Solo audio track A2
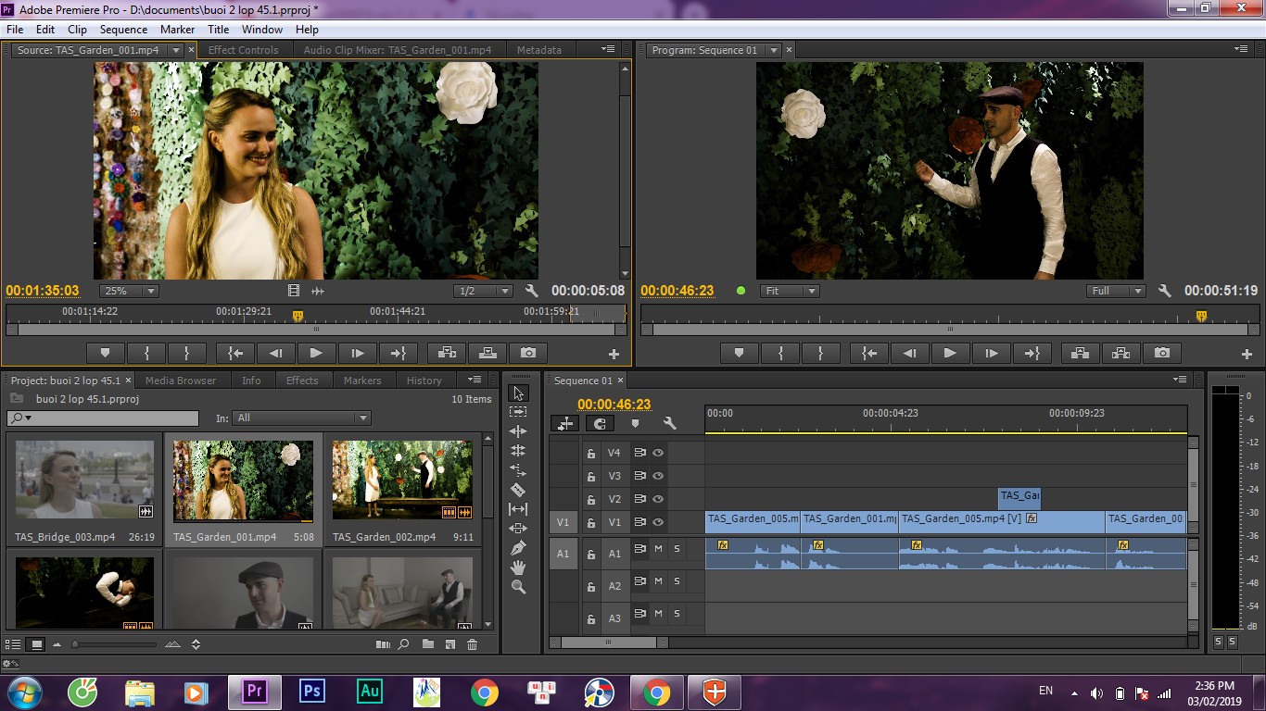The width and height of the screenshot is (1266, 711). [677, 581]
